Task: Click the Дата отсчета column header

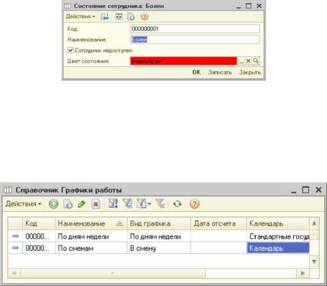Action: (219, 223)
